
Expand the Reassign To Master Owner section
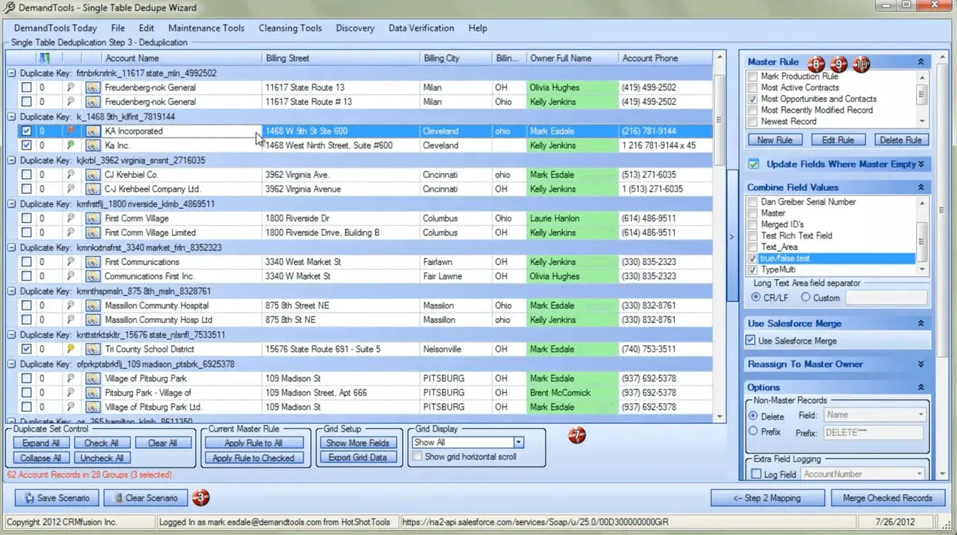[x=921, y=364]
